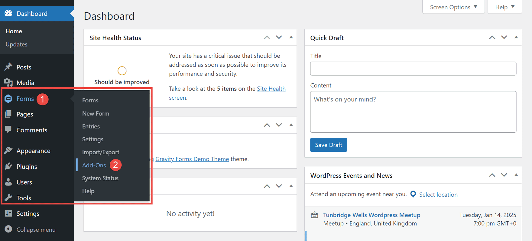532x241 pixels.
Task: Open the Updates submenu item
Action: [x=17, y=44]
